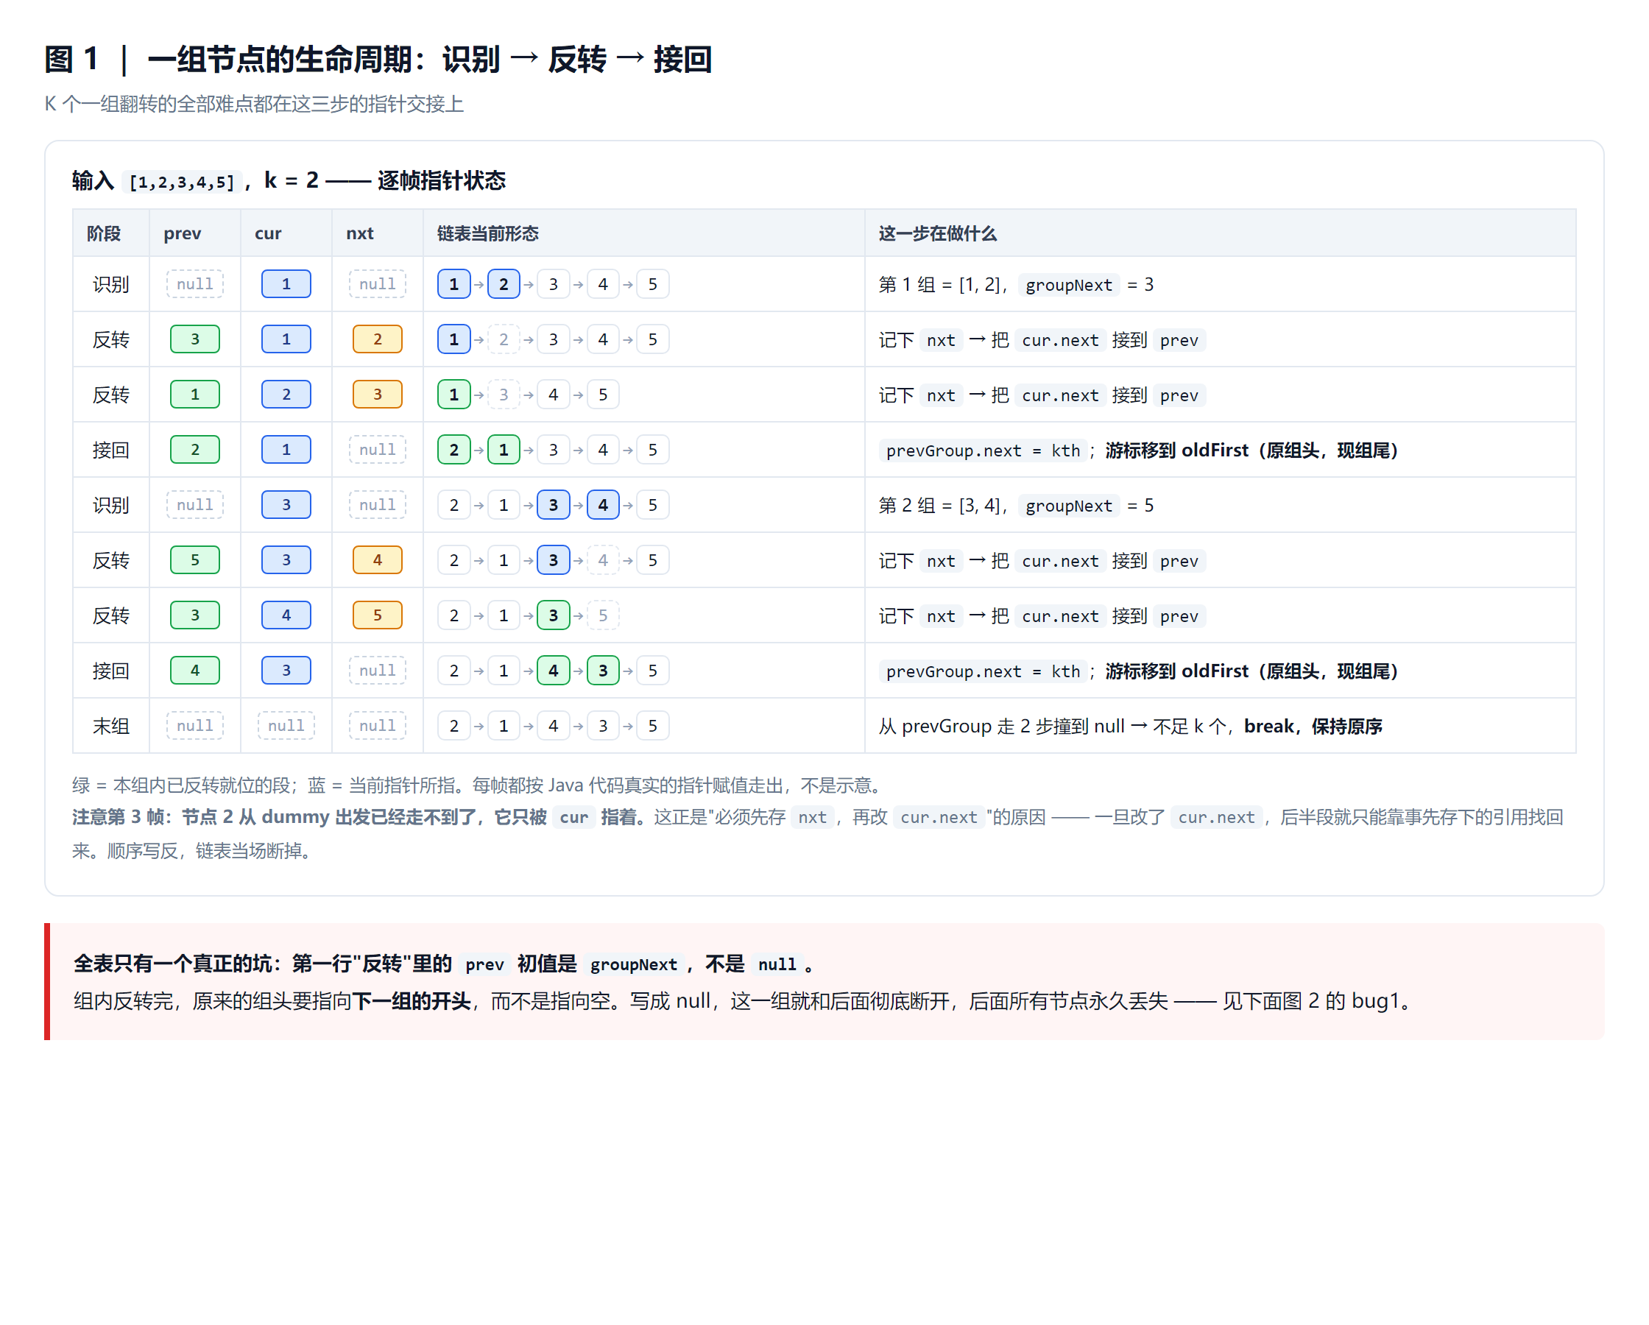Click the green prev chip '1'
Image resolution: width=1649 pixels, height=1325 pixels.
click(195, 394)
